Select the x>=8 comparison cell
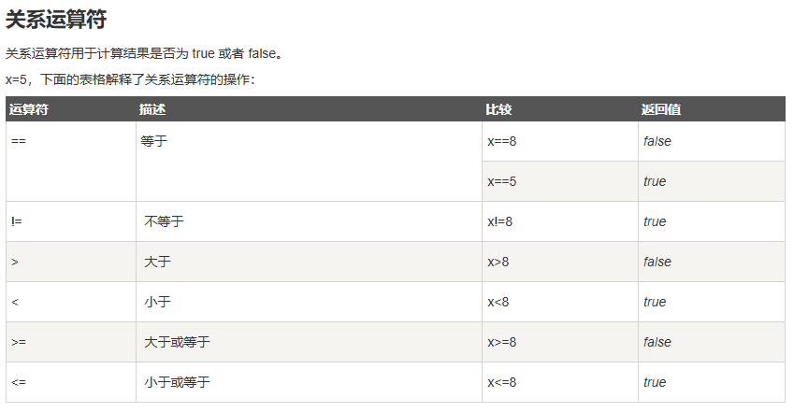The image size is (794, 412). point(502,343)
